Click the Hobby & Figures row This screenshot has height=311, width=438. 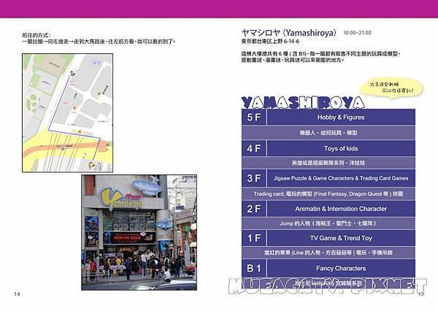(x=341, y=118)
